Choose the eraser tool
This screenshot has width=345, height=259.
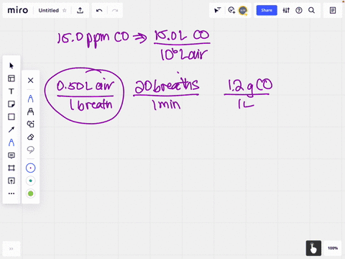tap(30, 137)
